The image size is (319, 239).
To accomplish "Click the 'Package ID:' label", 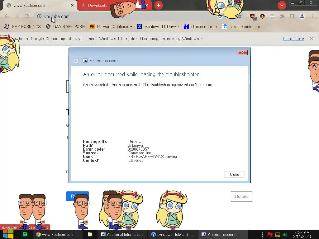I will coord(95,142).
